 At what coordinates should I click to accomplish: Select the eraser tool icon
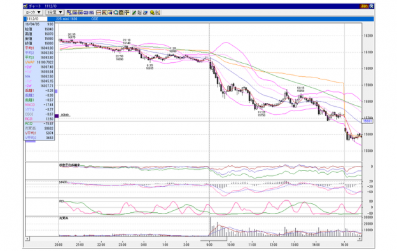click(x=145, y=13)
